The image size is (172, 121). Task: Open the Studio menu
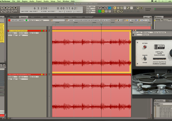[x=46, y=1]
